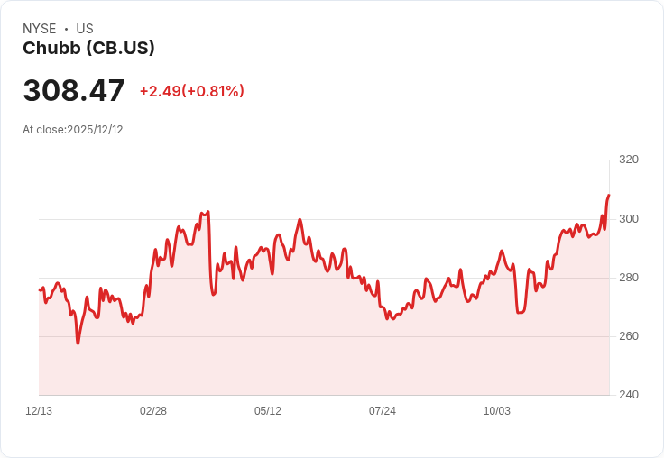Select the 02/28 date on the x-axis
This screenshot has width=664, height=458.
(x=153, y=411)
